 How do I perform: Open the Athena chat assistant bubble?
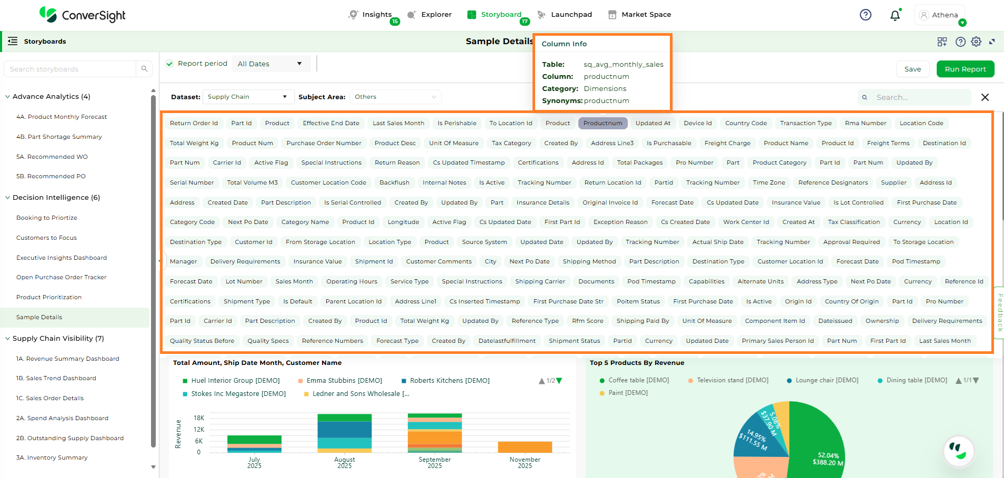[x=959, y=451]
